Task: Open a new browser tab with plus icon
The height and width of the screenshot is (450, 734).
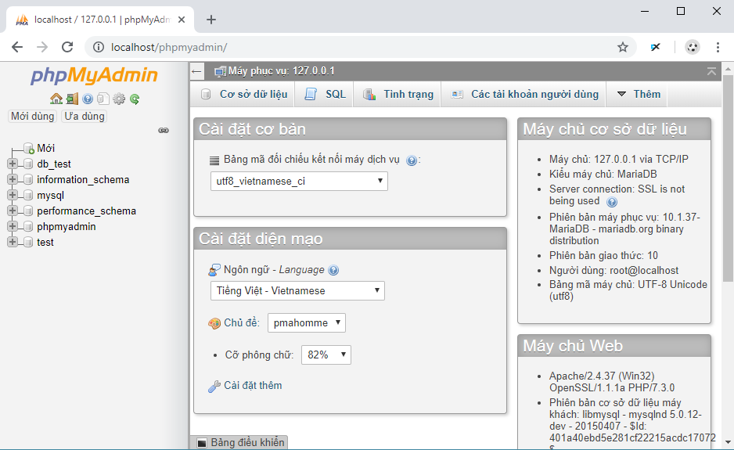Action: (211, 20)
